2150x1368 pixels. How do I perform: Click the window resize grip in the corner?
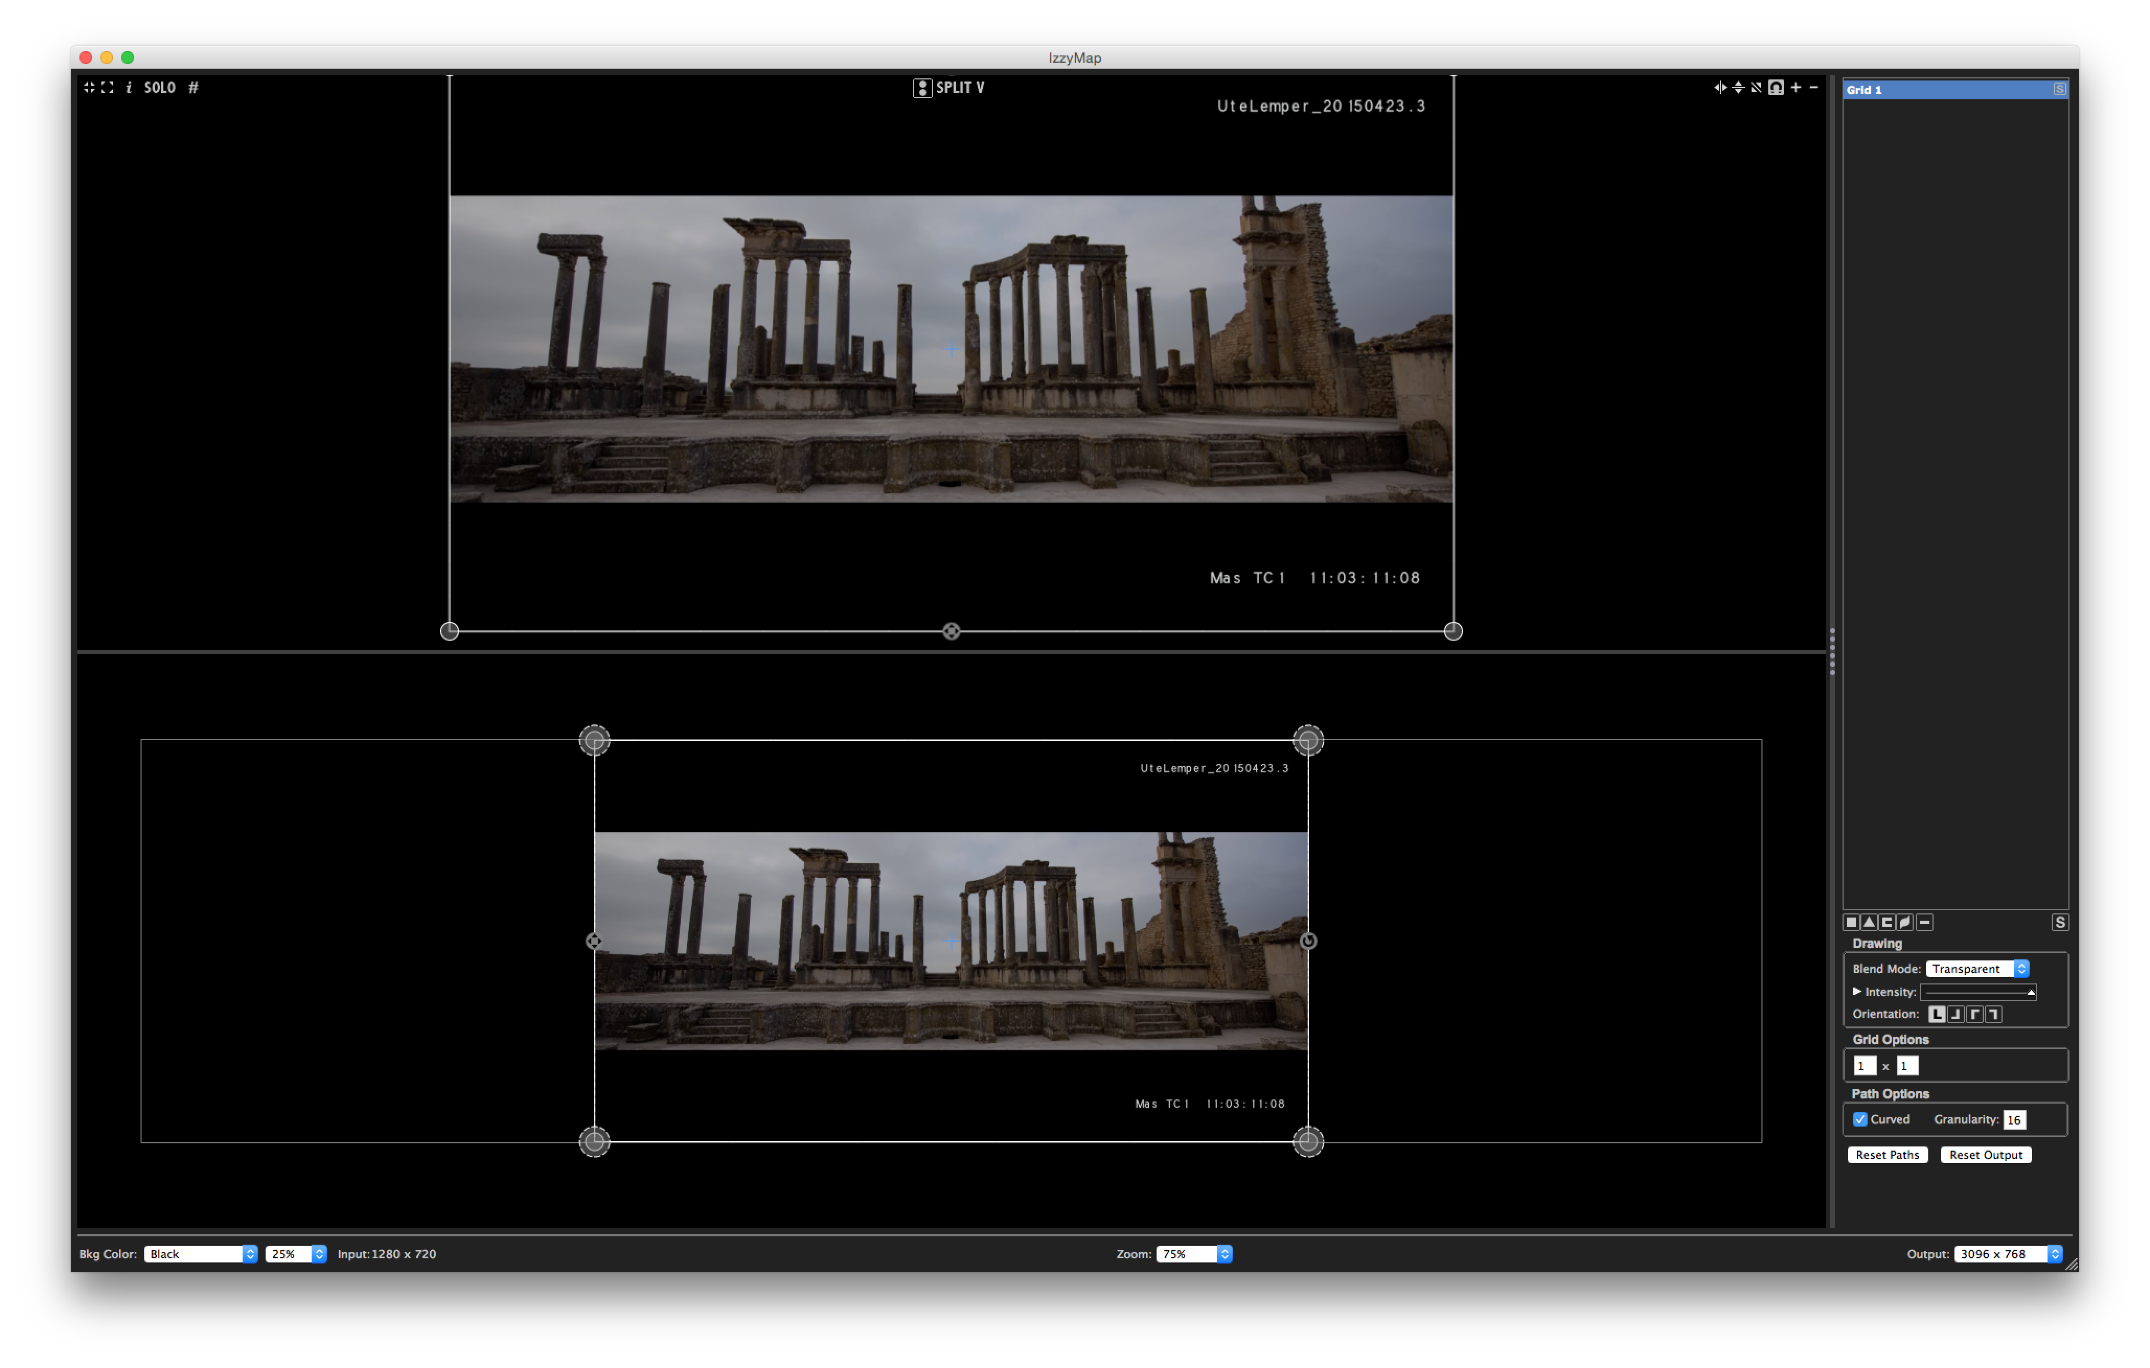point(2072,1263)
